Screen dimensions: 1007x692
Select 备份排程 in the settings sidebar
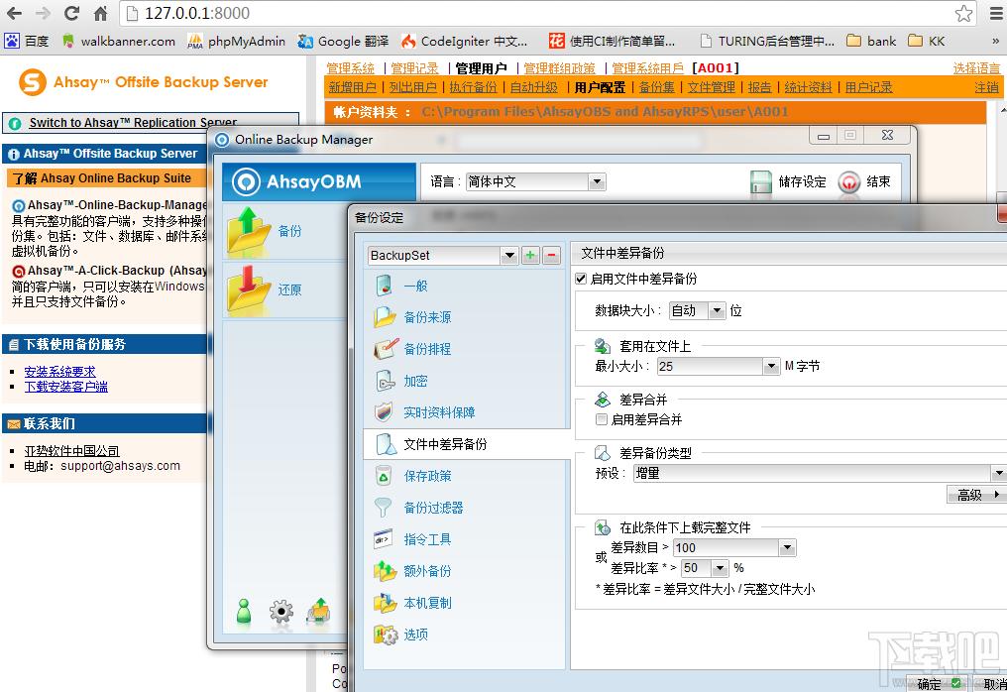427,349
